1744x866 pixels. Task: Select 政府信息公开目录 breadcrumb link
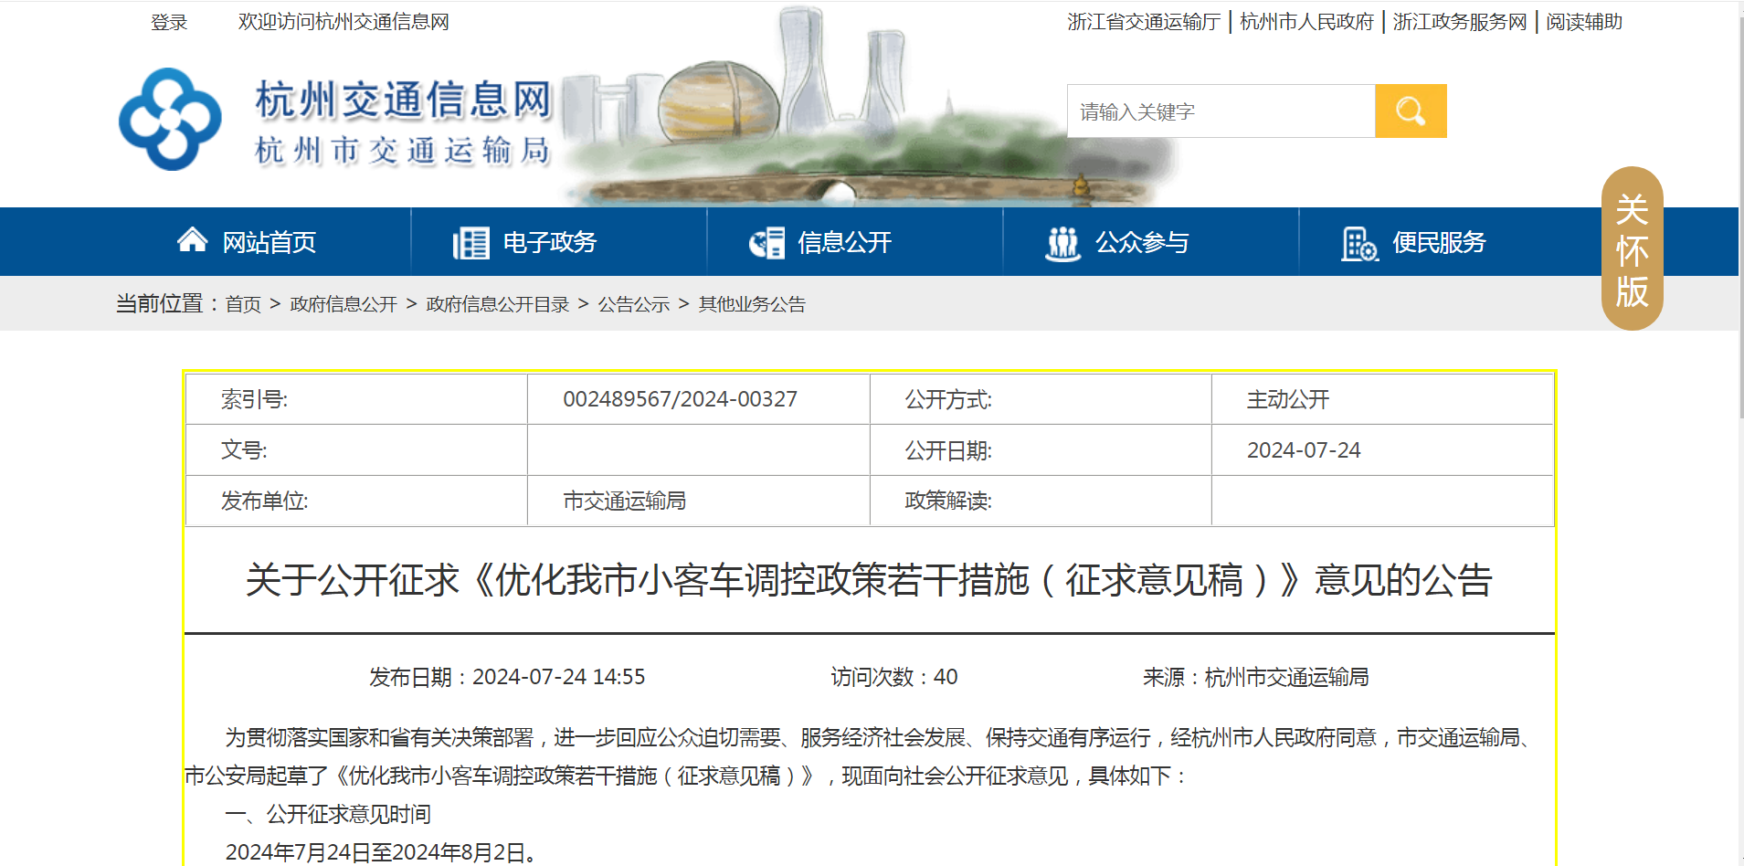pyautogui.click(x=497, y=304)
